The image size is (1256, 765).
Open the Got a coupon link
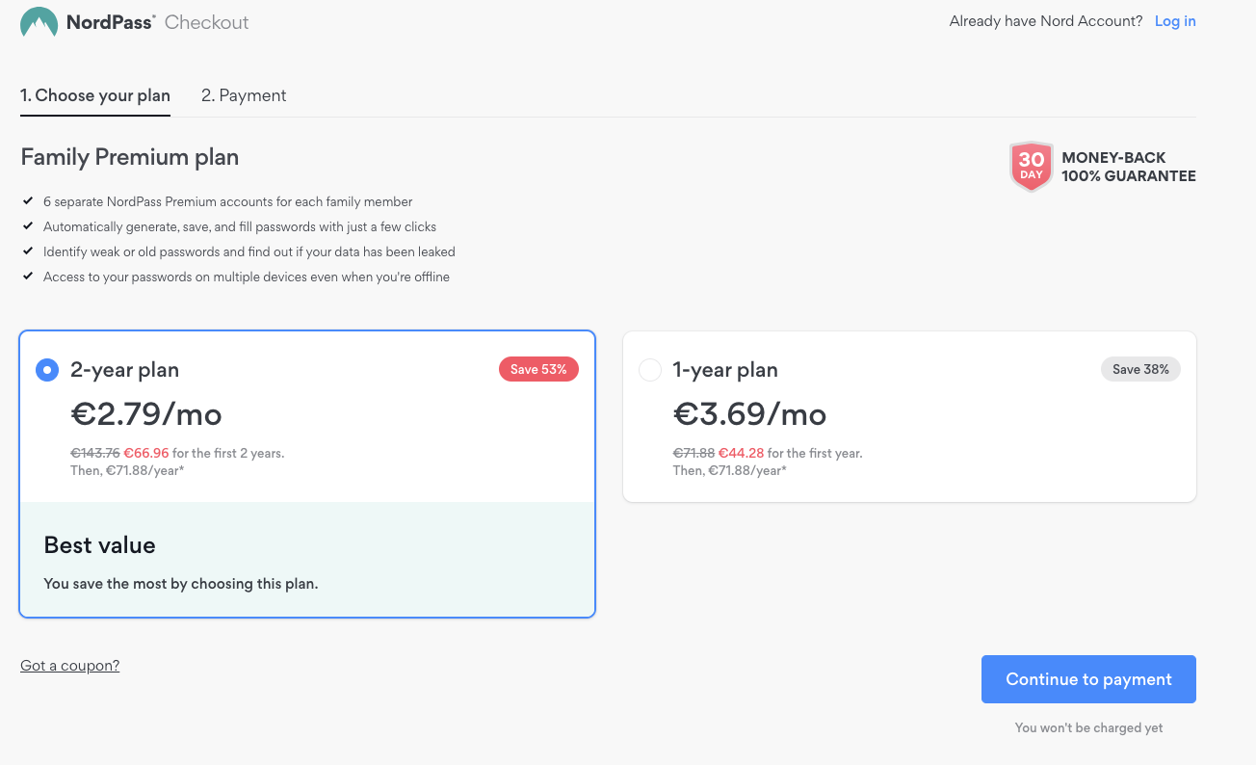[x=70, y=666]
